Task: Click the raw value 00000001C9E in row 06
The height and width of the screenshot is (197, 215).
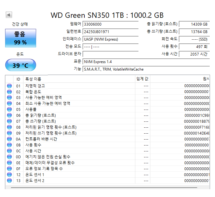Action: point(197,116)
